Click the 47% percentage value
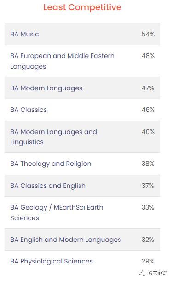Image resolution: width=172 pixels, height=281 pixels. [148, 88]
